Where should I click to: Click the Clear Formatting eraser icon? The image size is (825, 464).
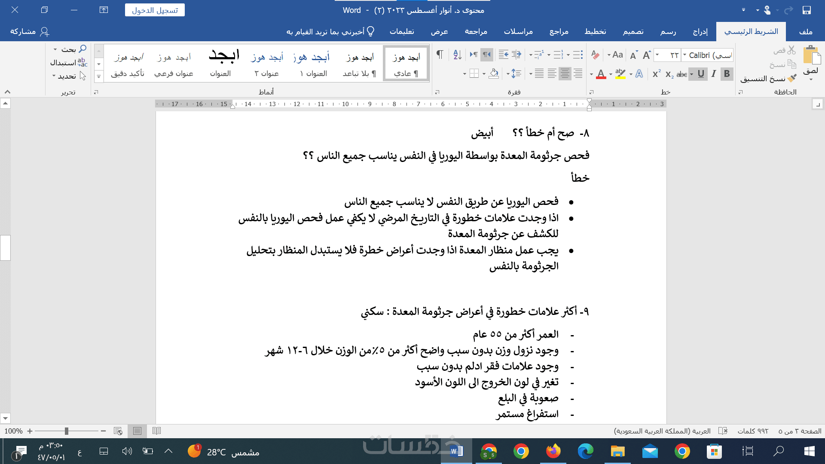(595, 55)
